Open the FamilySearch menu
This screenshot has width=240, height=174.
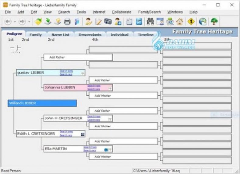click(150, 12)
